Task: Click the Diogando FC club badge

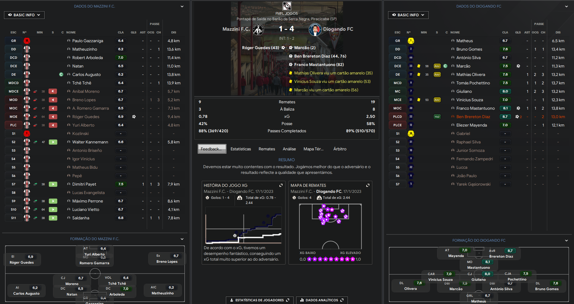Action: coord(315,30)
